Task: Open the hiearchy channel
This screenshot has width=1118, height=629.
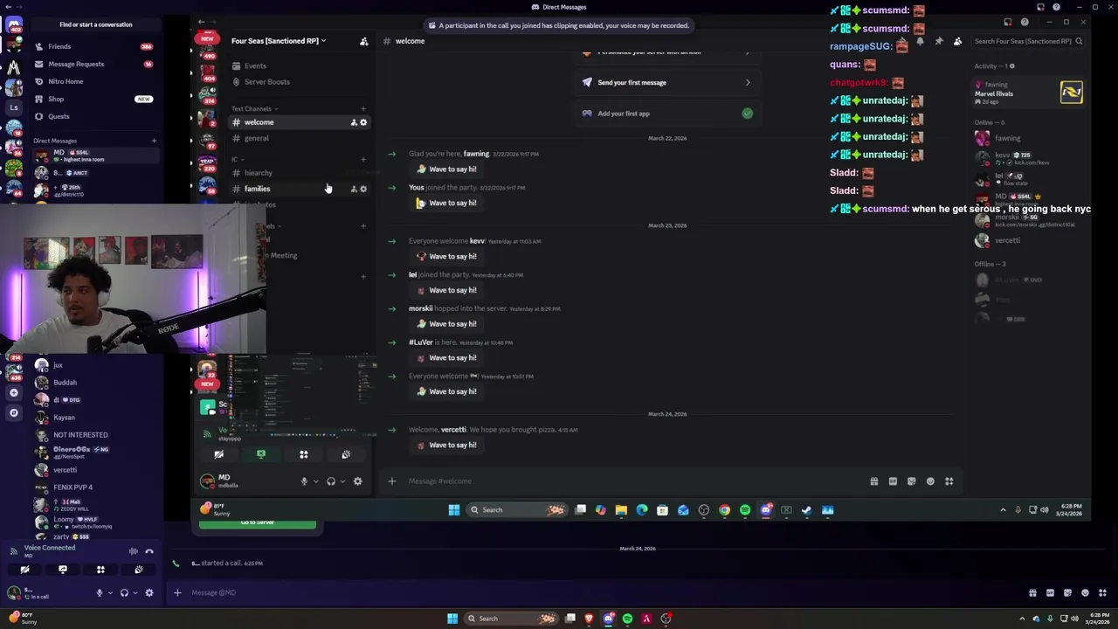Action: coord(300,173)
